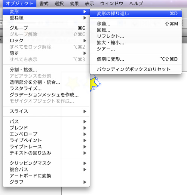Image resolution: width=187 pixels, height=195 pixels.
Task: Open the ウィンドウ menu
Action: (111, 3)
